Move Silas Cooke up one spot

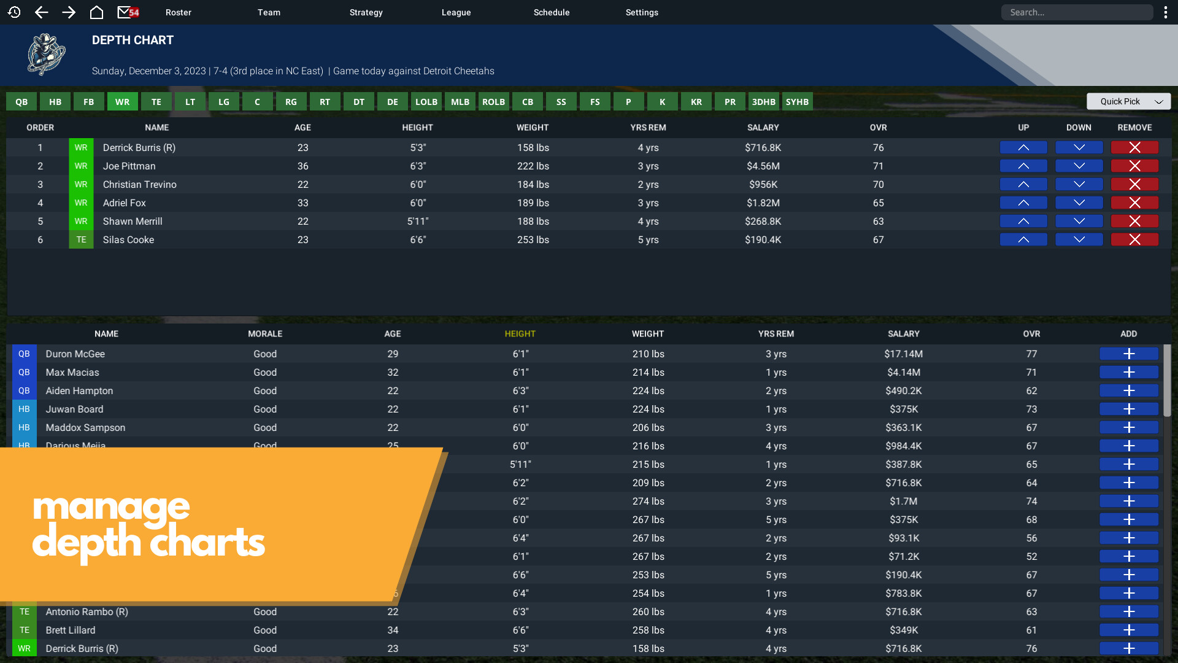click(x=1023, y=239)
